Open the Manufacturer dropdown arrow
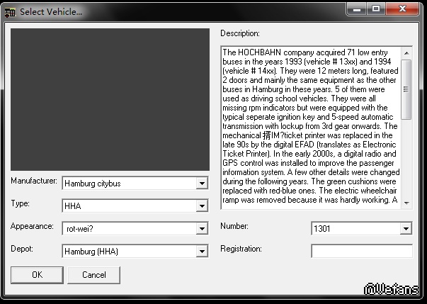This screenshot has width=427, height=304. click(203, 184)
